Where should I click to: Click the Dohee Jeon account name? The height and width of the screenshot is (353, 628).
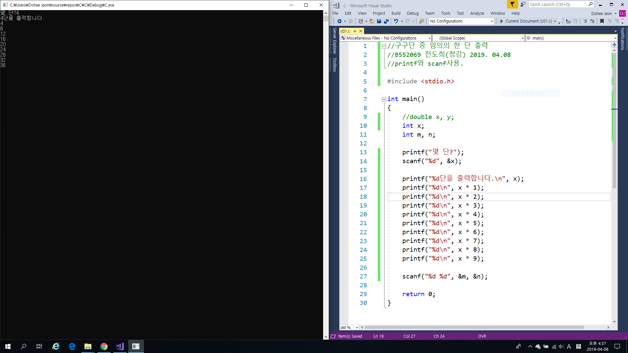[x=602, y=13]
